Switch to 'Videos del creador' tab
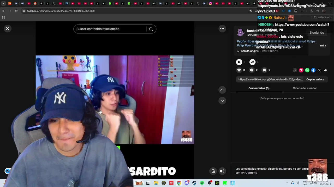Image resolution: width=334 pixels, height=187 pixels. tap(305, 88)
